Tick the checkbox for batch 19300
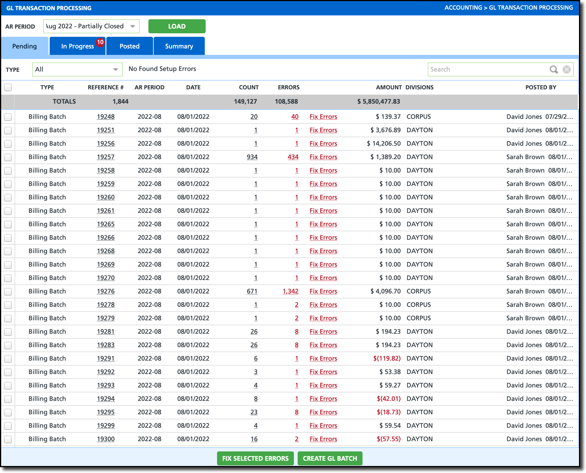The image size is (586, 473). (x=8, y=439)
